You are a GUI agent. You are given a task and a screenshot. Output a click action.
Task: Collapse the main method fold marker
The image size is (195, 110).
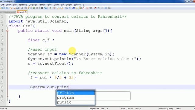(7, 31)
